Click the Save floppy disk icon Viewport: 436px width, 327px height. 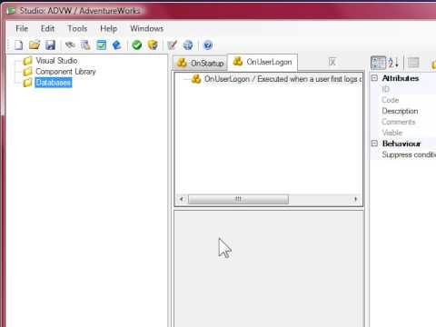(x=50, y=45)
